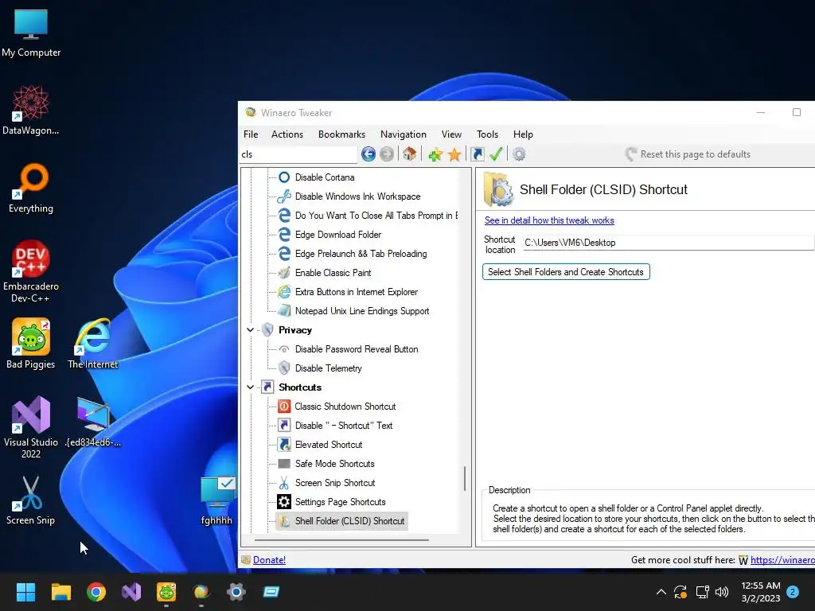Open Visual Studio 2022 desktop shortcut
The width and height of the screenshot is (815, 611).
coord(31,427)
